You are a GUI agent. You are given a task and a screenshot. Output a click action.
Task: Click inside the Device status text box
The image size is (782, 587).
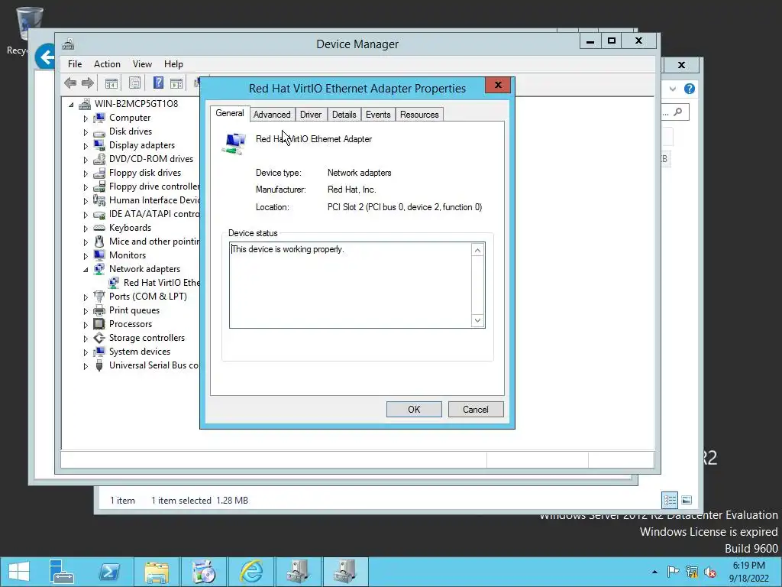tap(351, 285)
